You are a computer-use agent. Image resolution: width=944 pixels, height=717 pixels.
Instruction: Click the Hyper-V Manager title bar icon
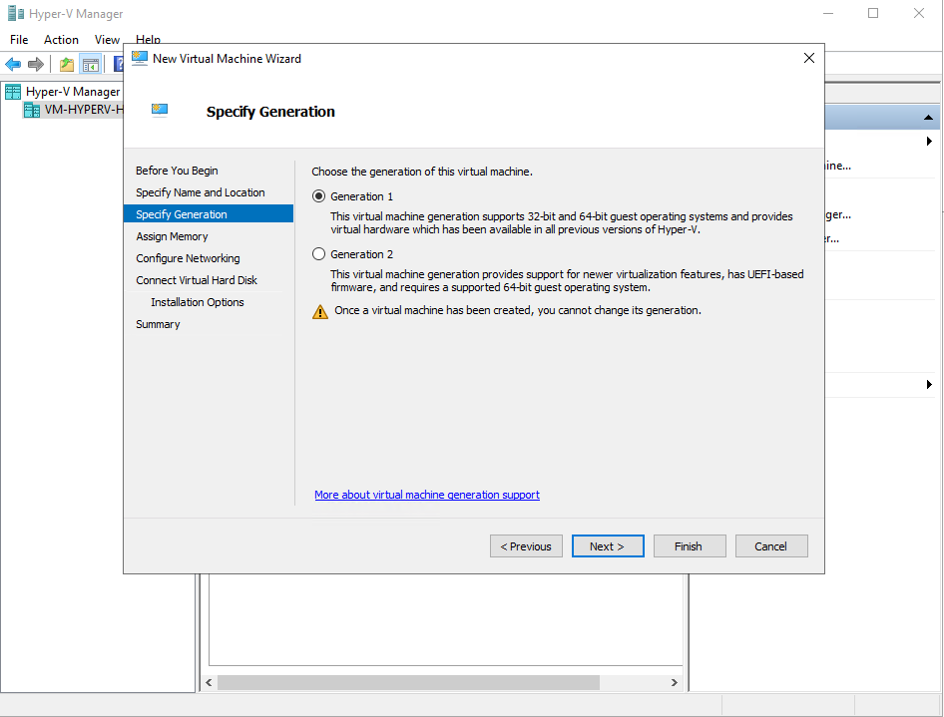tap(16, 13)
